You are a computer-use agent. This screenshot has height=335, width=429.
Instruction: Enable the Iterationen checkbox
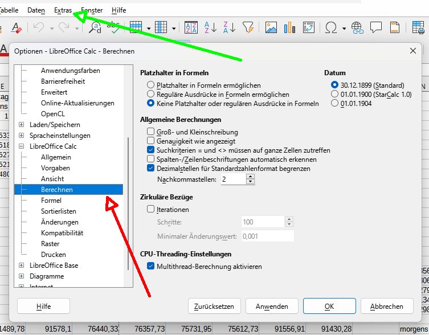[x=151, y=209]
